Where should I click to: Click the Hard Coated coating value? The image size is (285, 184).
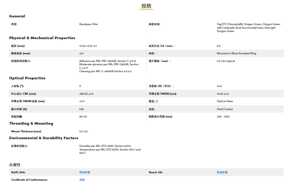click(225, 109)
